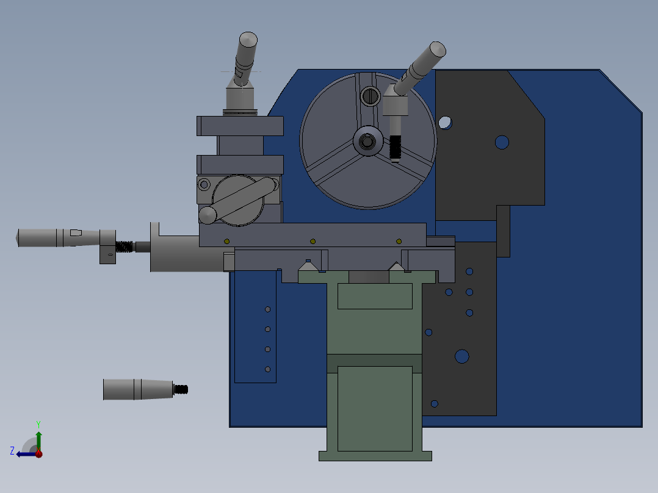The width and height of the screenshot is (658, 493).
Task: Click the Z axis label text
Action: [x=12, y=450]
